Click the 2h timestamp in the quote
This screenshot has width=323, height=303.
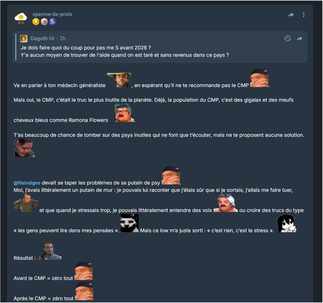pyautogui.click(x=63, y=38)
